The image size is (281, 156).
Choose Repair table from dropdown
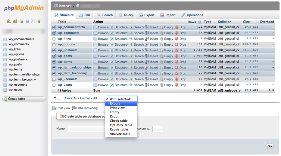tap(121, 129)
